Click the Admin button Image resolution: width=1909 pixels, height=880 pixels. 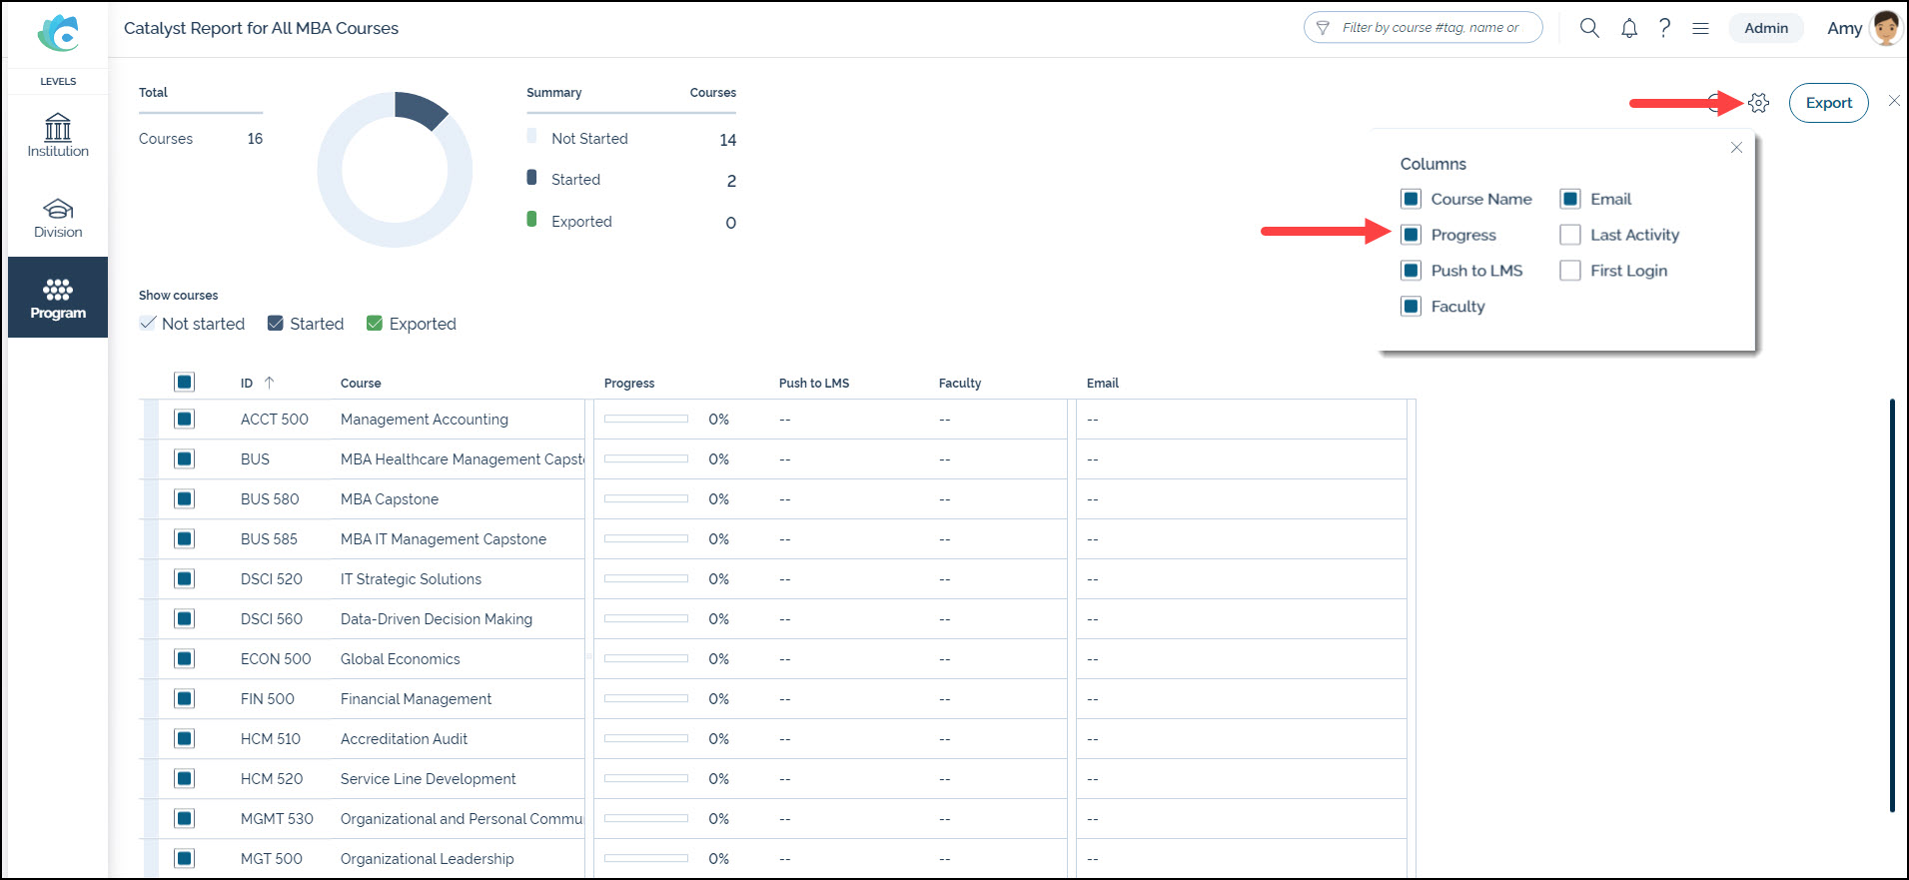(x=1766, y=28)
